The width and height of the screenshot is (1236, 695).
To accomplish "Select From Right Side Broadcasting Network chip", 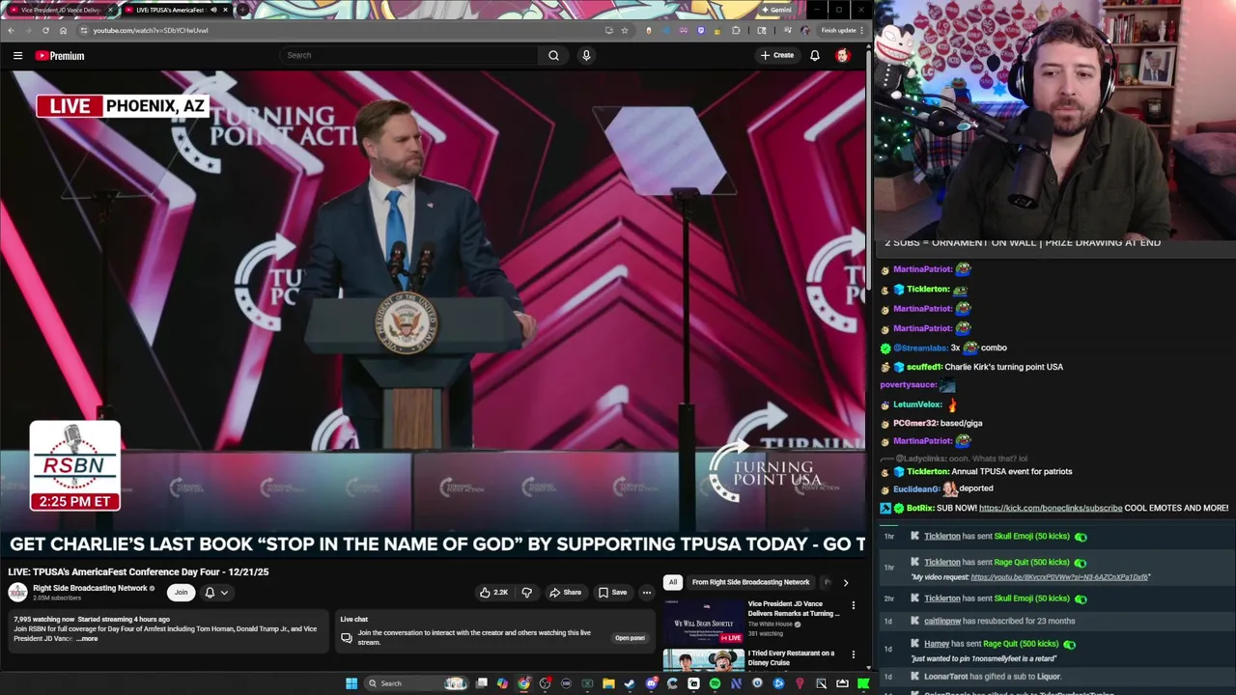I will pos(750,582).
